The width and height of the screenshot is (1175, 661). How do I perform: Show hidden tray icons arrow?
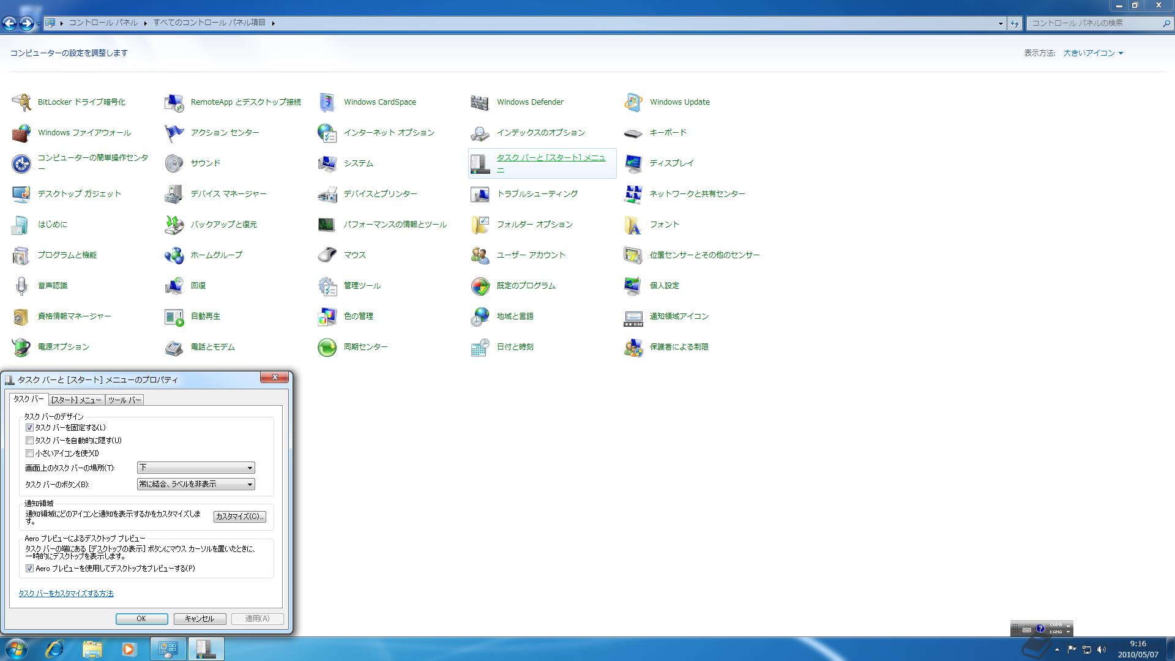click(x=1057, y=649)
